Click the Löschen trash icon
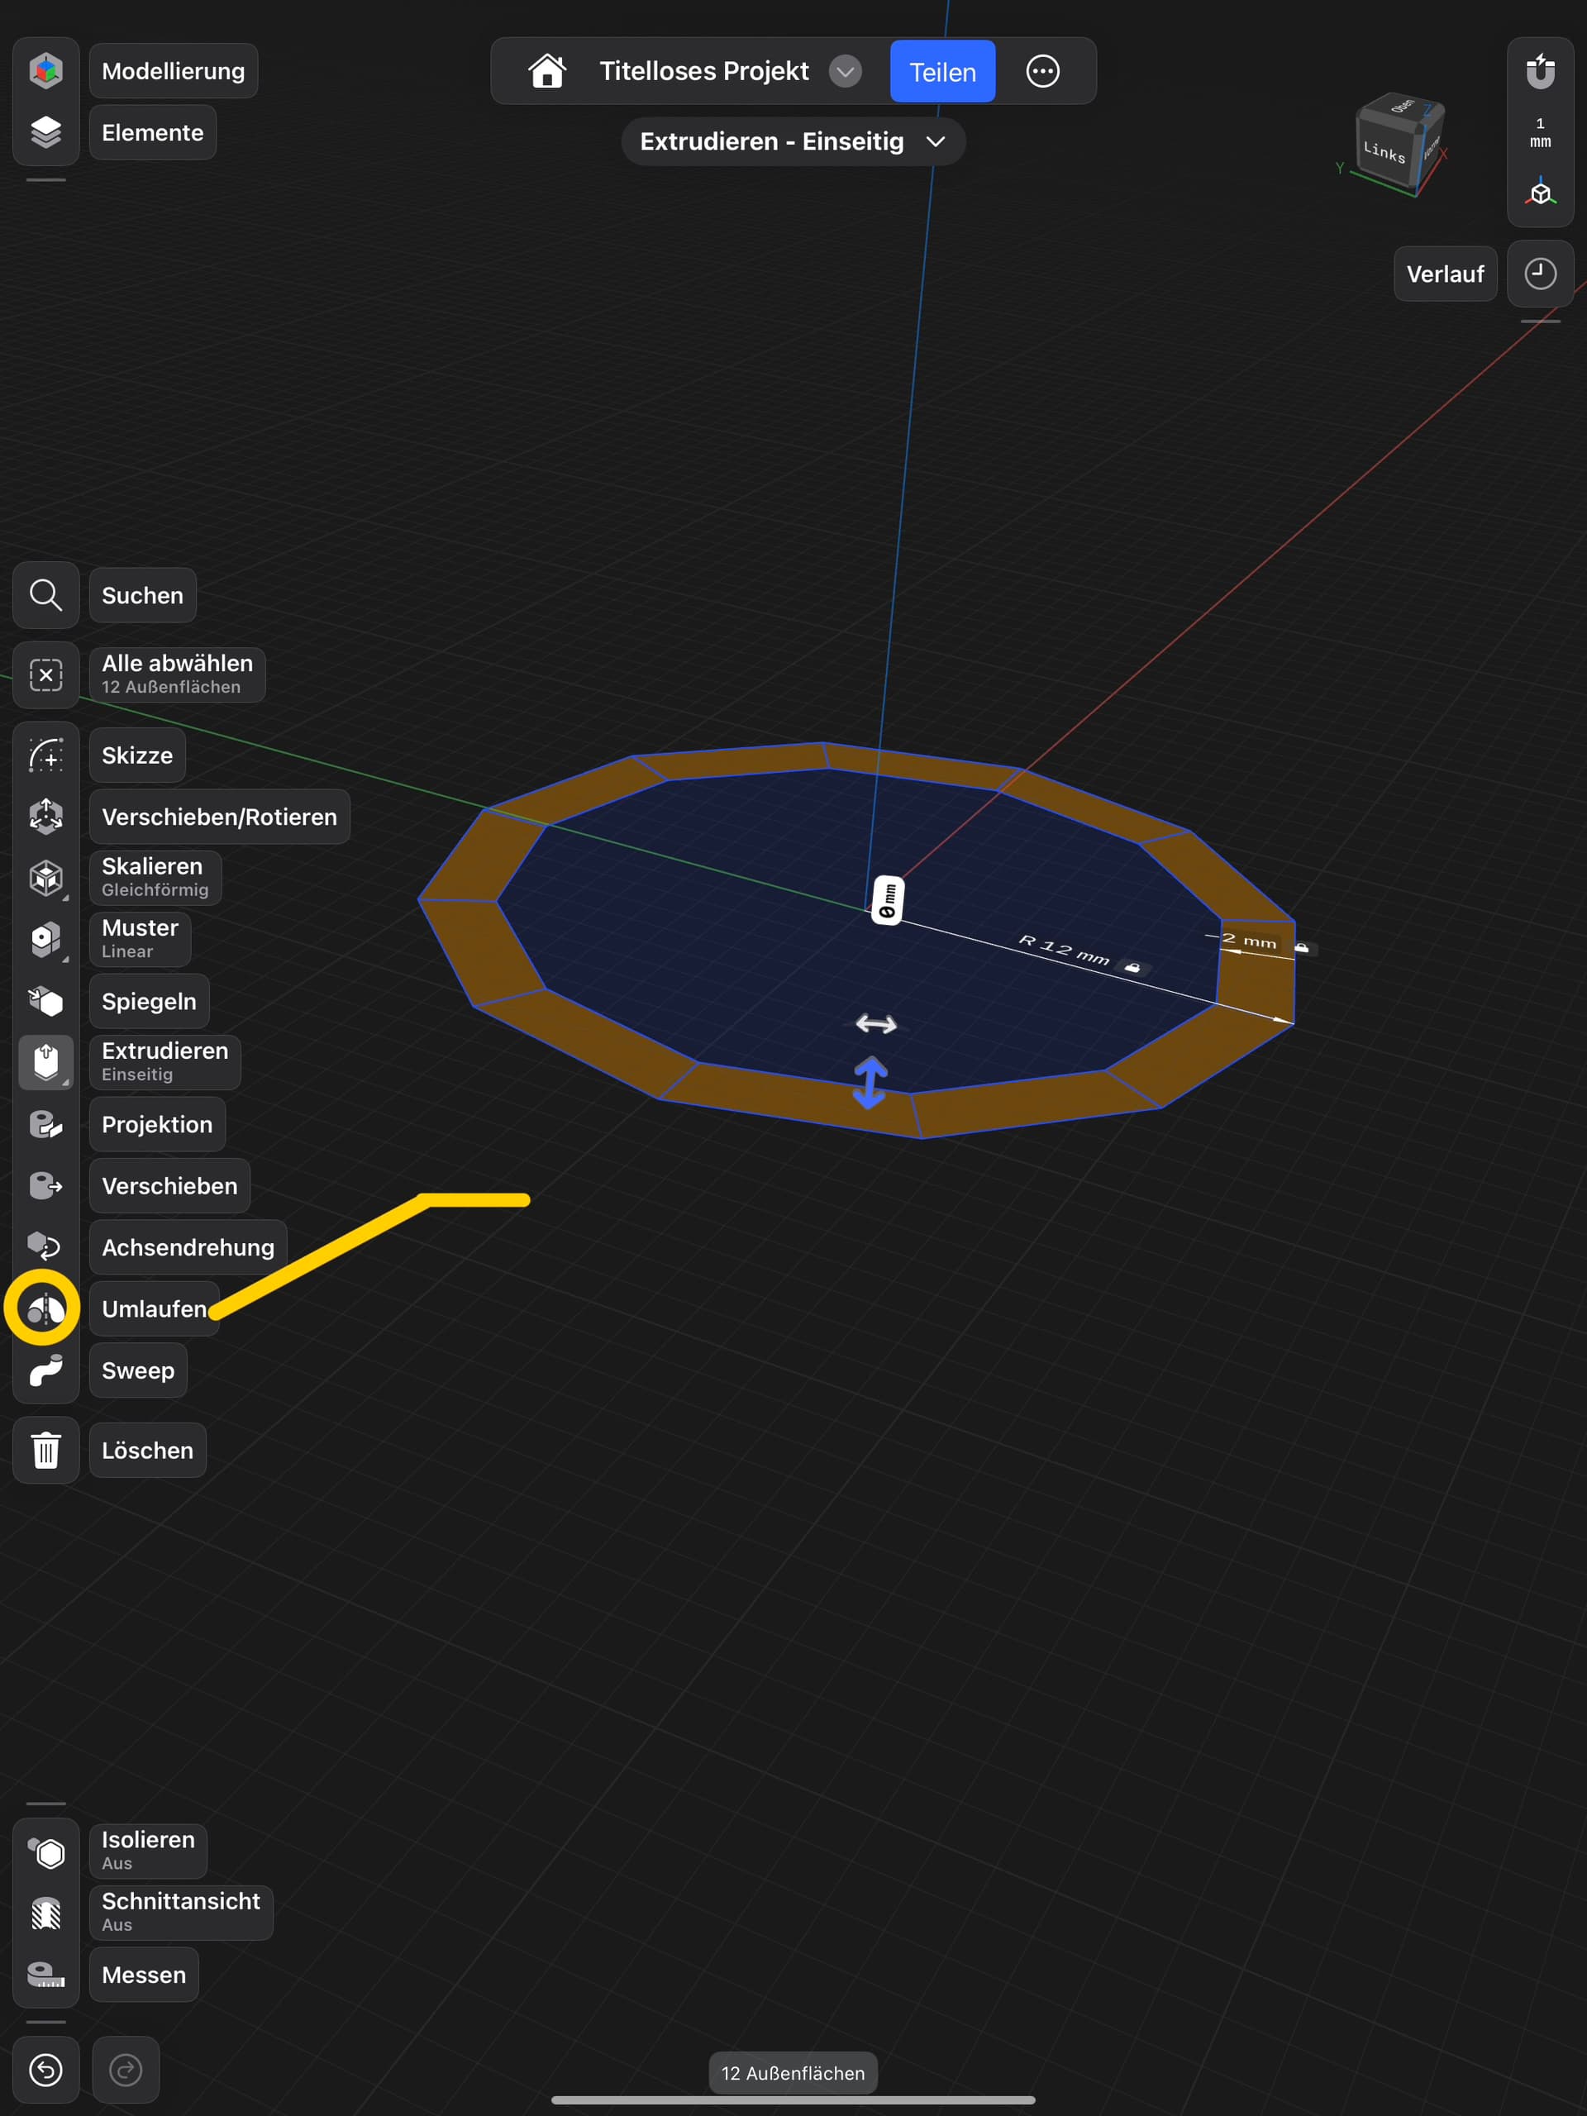 pos(46,1451)
